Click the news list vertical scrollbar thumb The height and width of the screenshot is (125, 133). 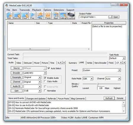tap(124, 105)
